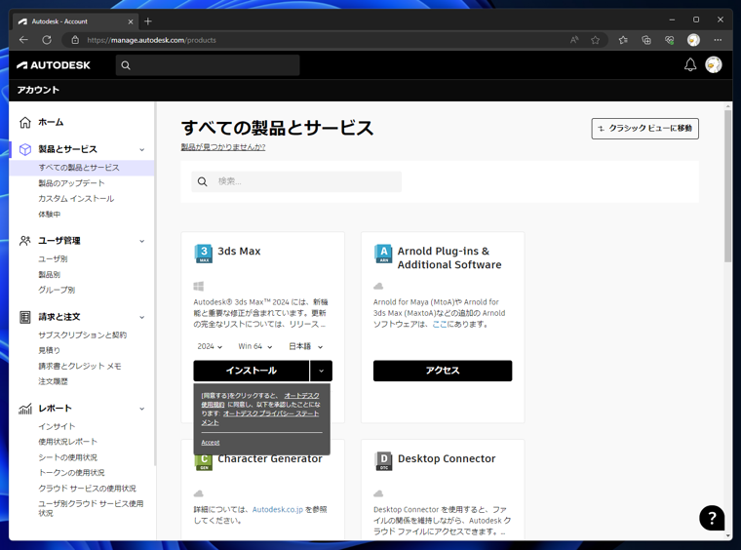Click the home icon in sidebar
Viewport: 741px width, 550px height.
(x=25, y=122)
